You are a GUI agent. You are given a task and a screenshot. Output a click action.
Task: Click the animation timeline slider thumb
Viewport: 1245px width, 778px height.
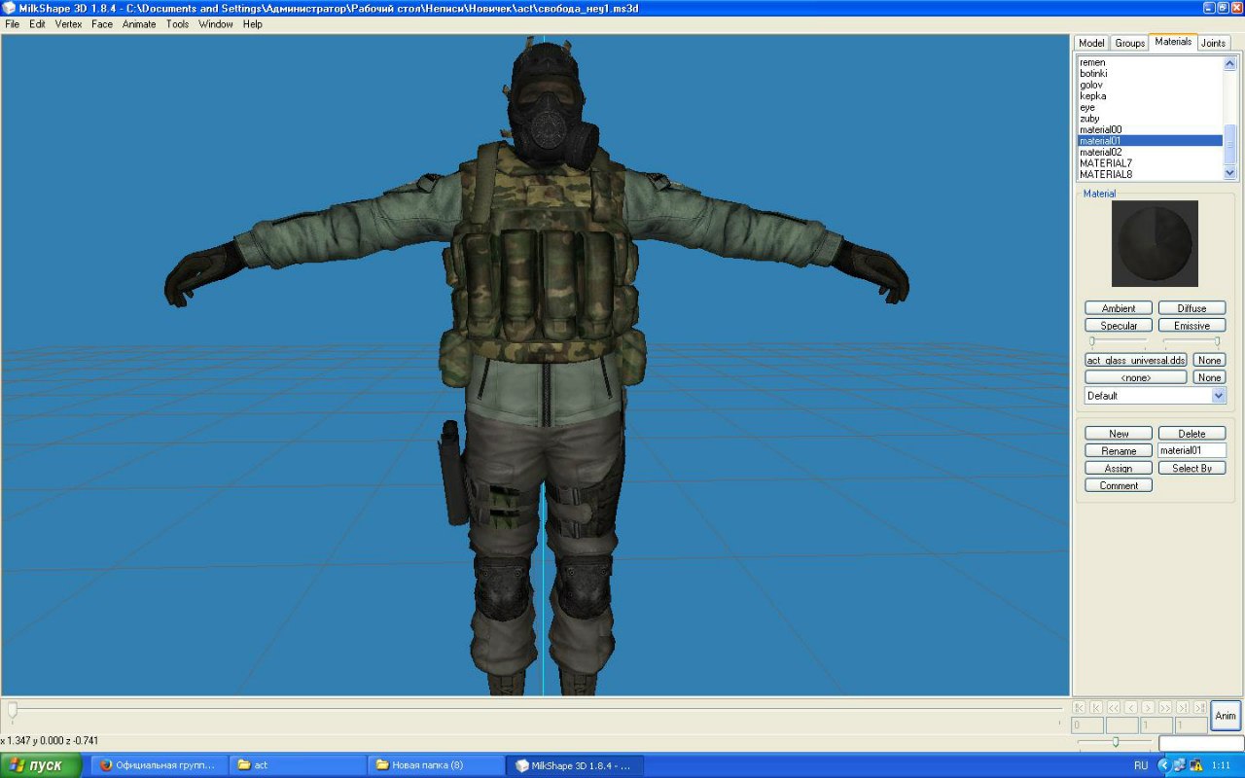(x=12, y=710)
